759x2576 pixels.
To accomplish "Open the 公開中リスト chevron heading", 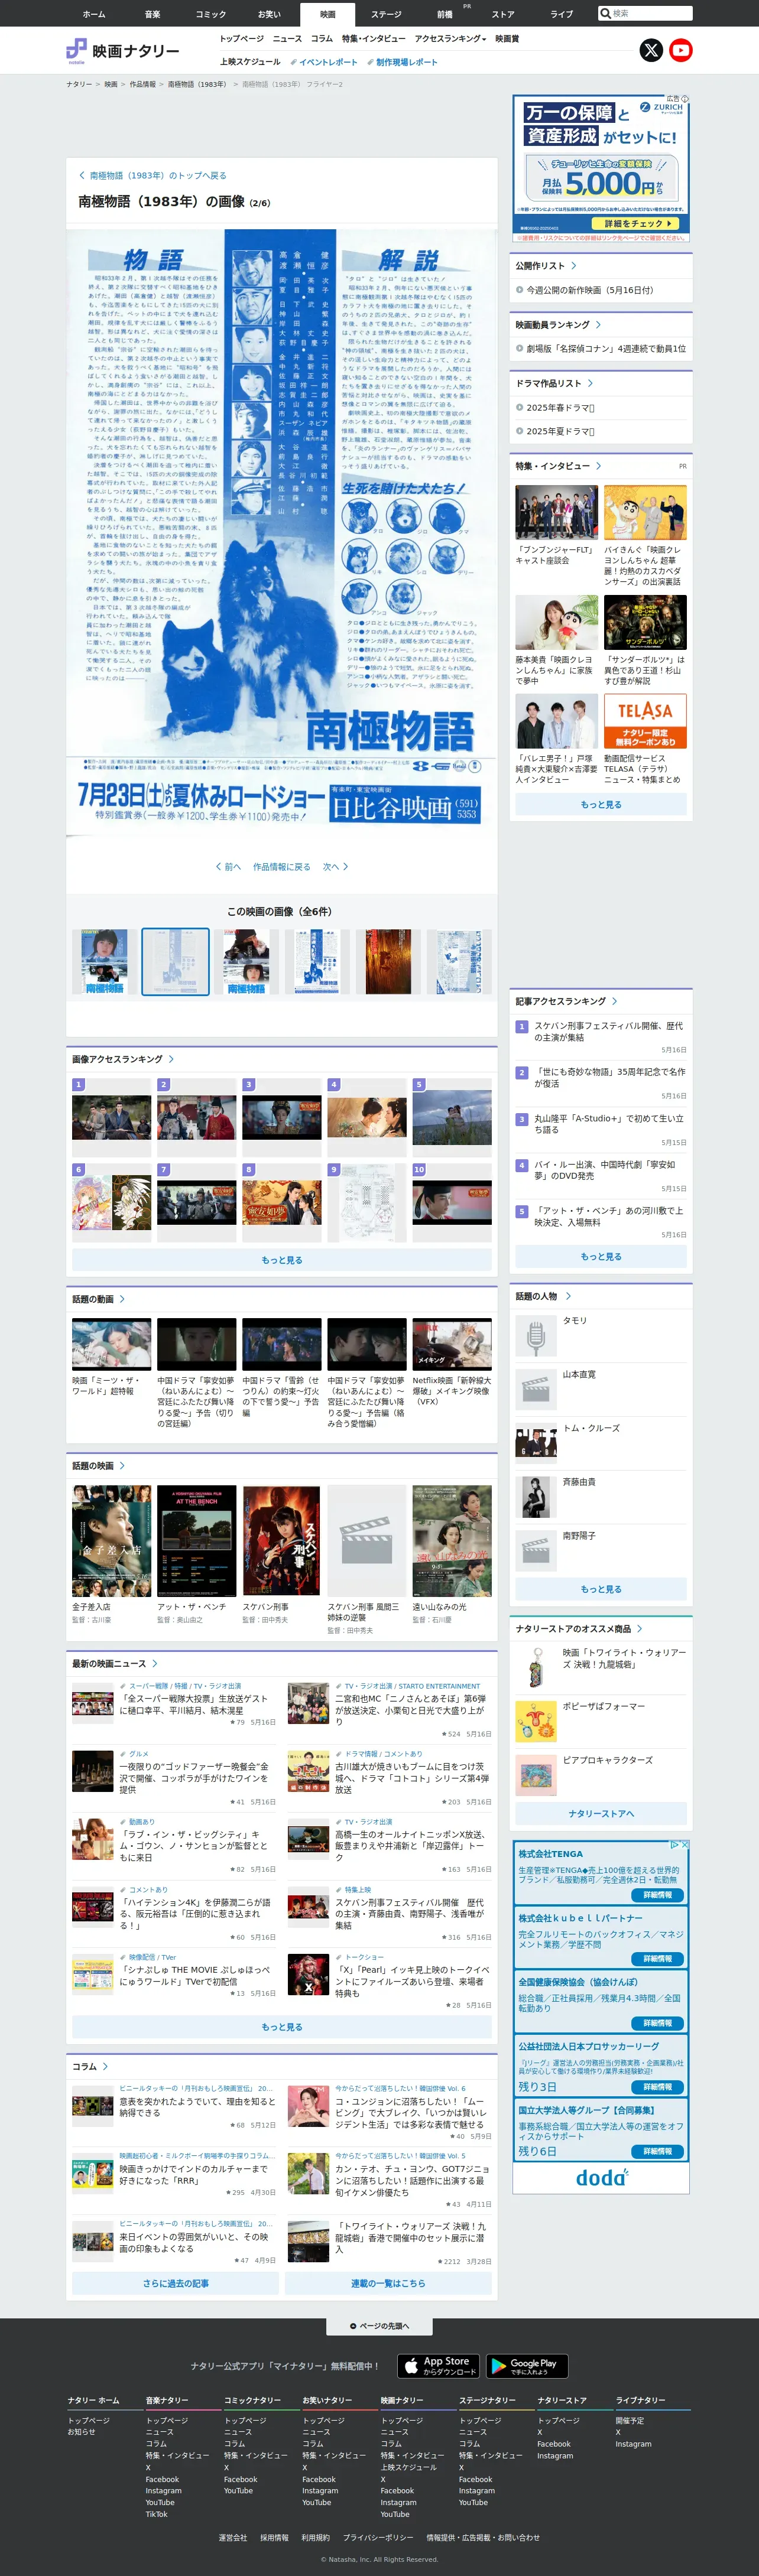I will [546, 265].
